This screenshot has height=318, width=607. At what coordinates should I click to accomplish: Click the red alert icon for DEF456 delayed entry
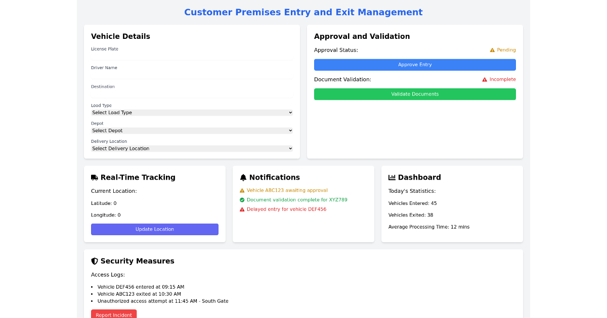[242, 209]
